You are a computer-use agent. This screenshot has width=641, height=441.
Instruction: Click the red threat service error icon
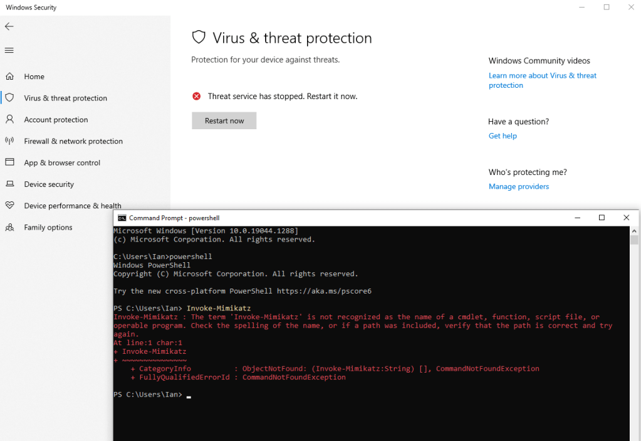point(197,97)
